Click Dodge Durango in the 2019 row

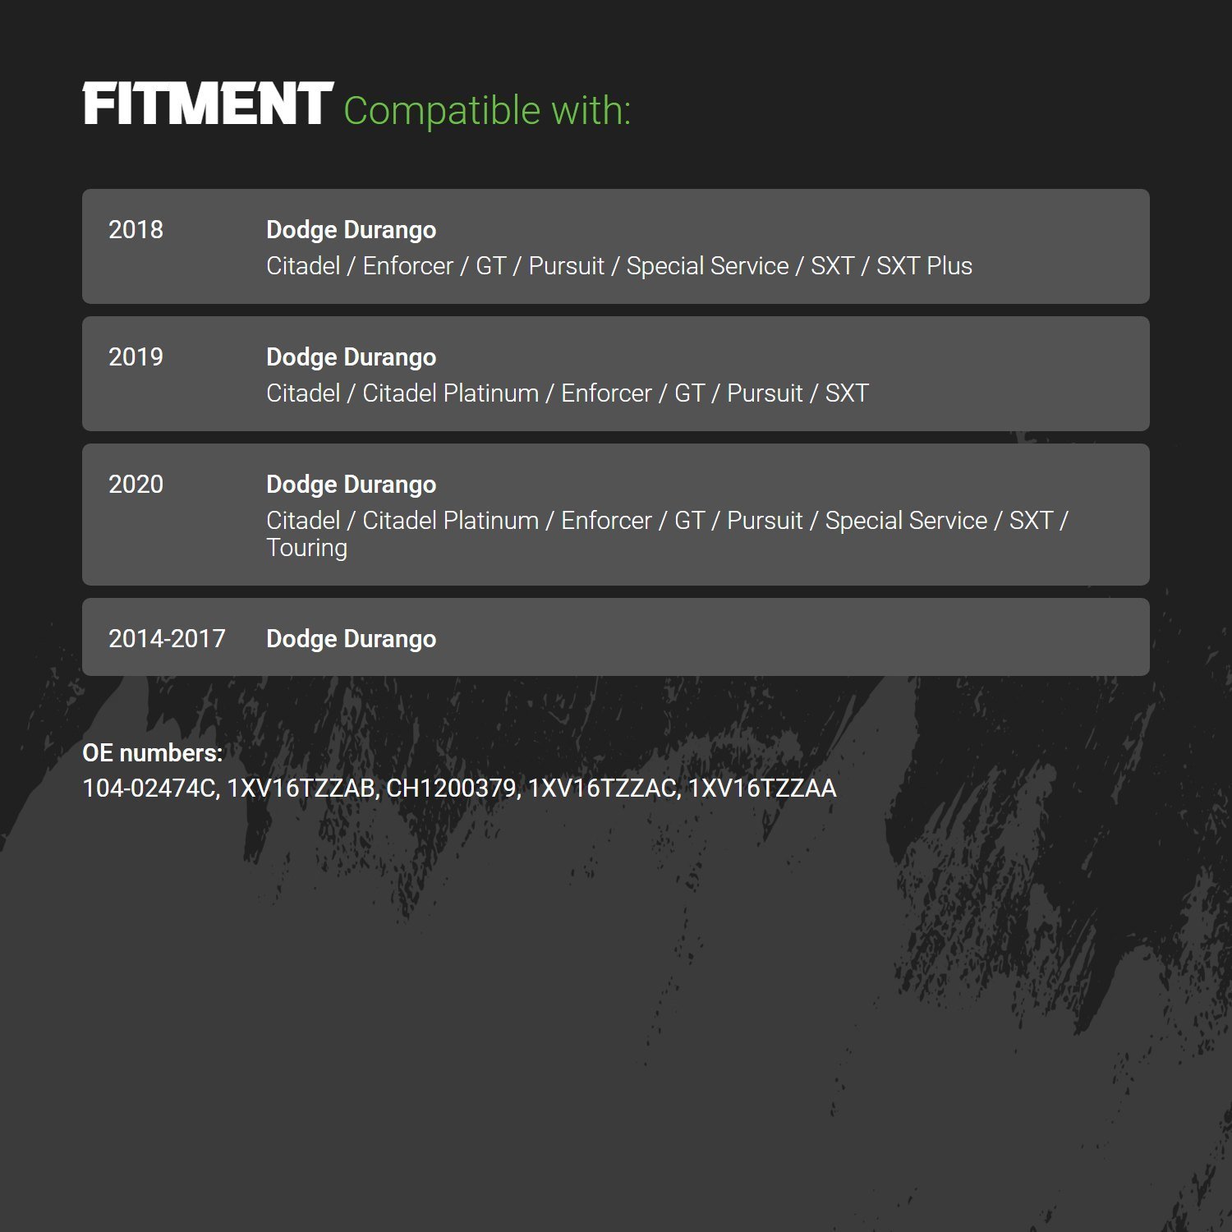(x=351, y=357)
